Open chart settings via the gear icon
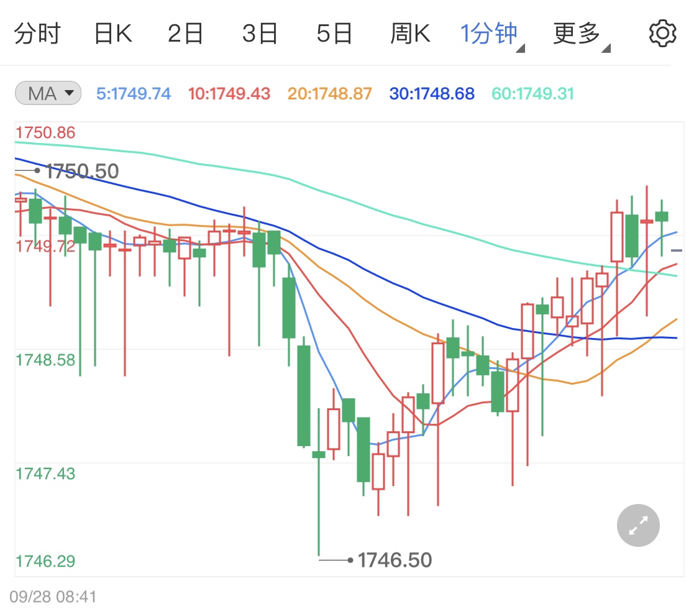 [662, 32]
